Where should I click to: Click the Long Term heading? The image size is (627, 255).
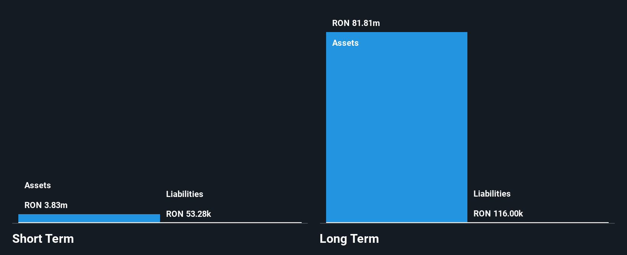349,239
